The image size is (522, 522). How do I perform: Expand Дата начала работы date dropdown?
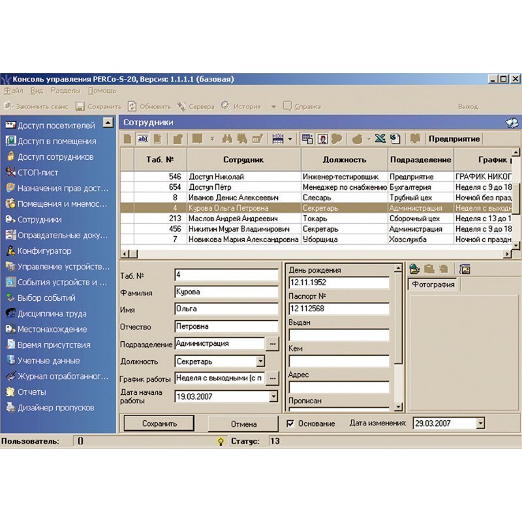click(273, 396)
